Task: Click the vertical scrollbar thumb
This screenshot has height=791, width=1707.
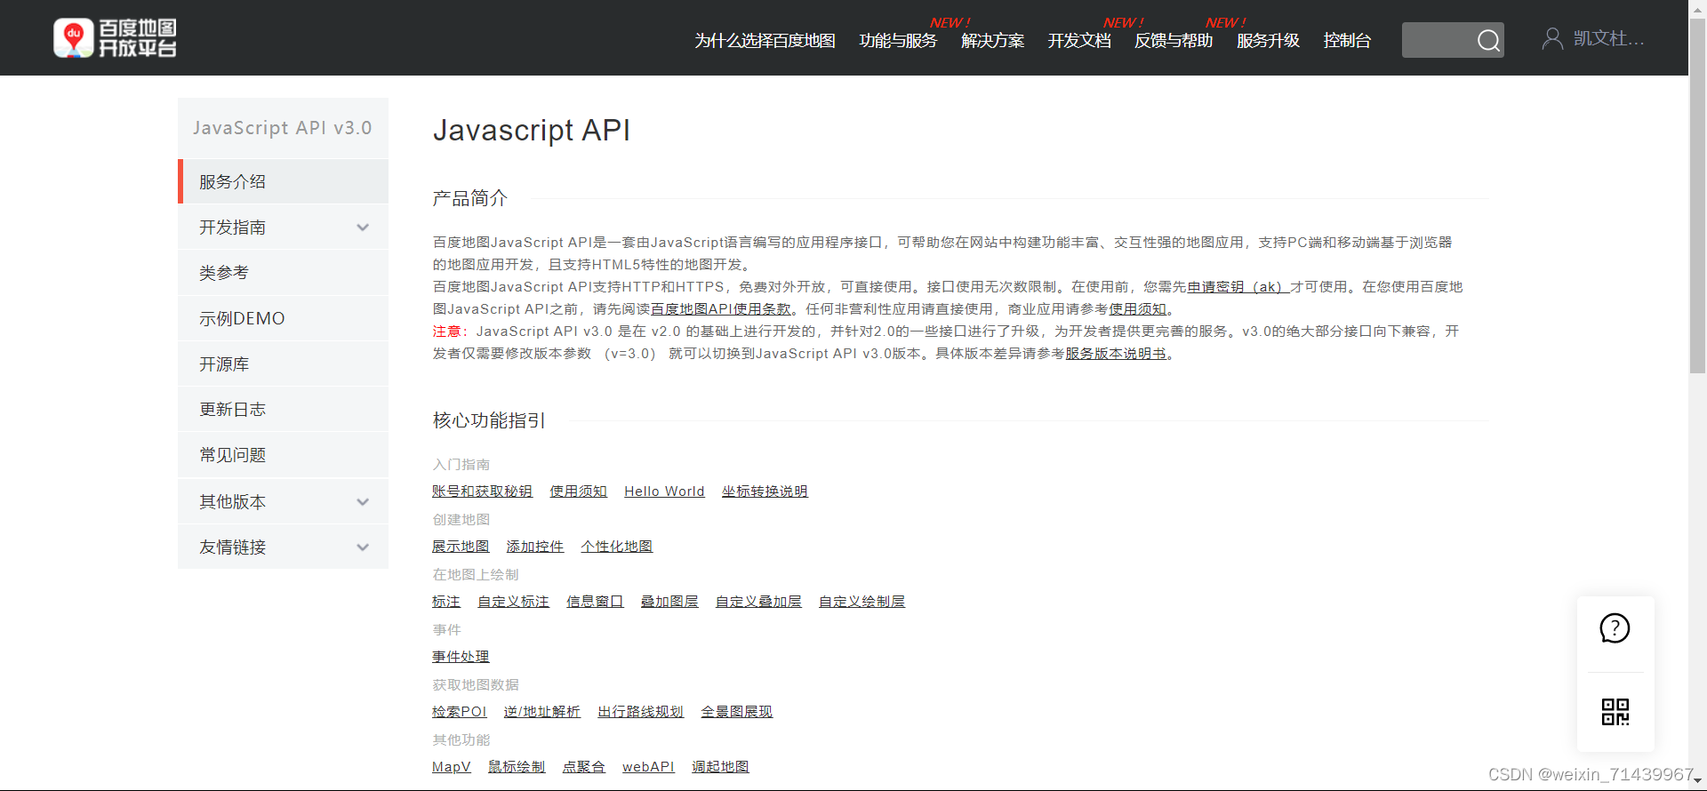Action: pos(1697,194)
